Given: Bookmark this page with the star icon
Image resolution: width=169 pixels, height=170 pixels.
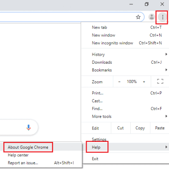Looking at the screenshot, I should point(138,17).
